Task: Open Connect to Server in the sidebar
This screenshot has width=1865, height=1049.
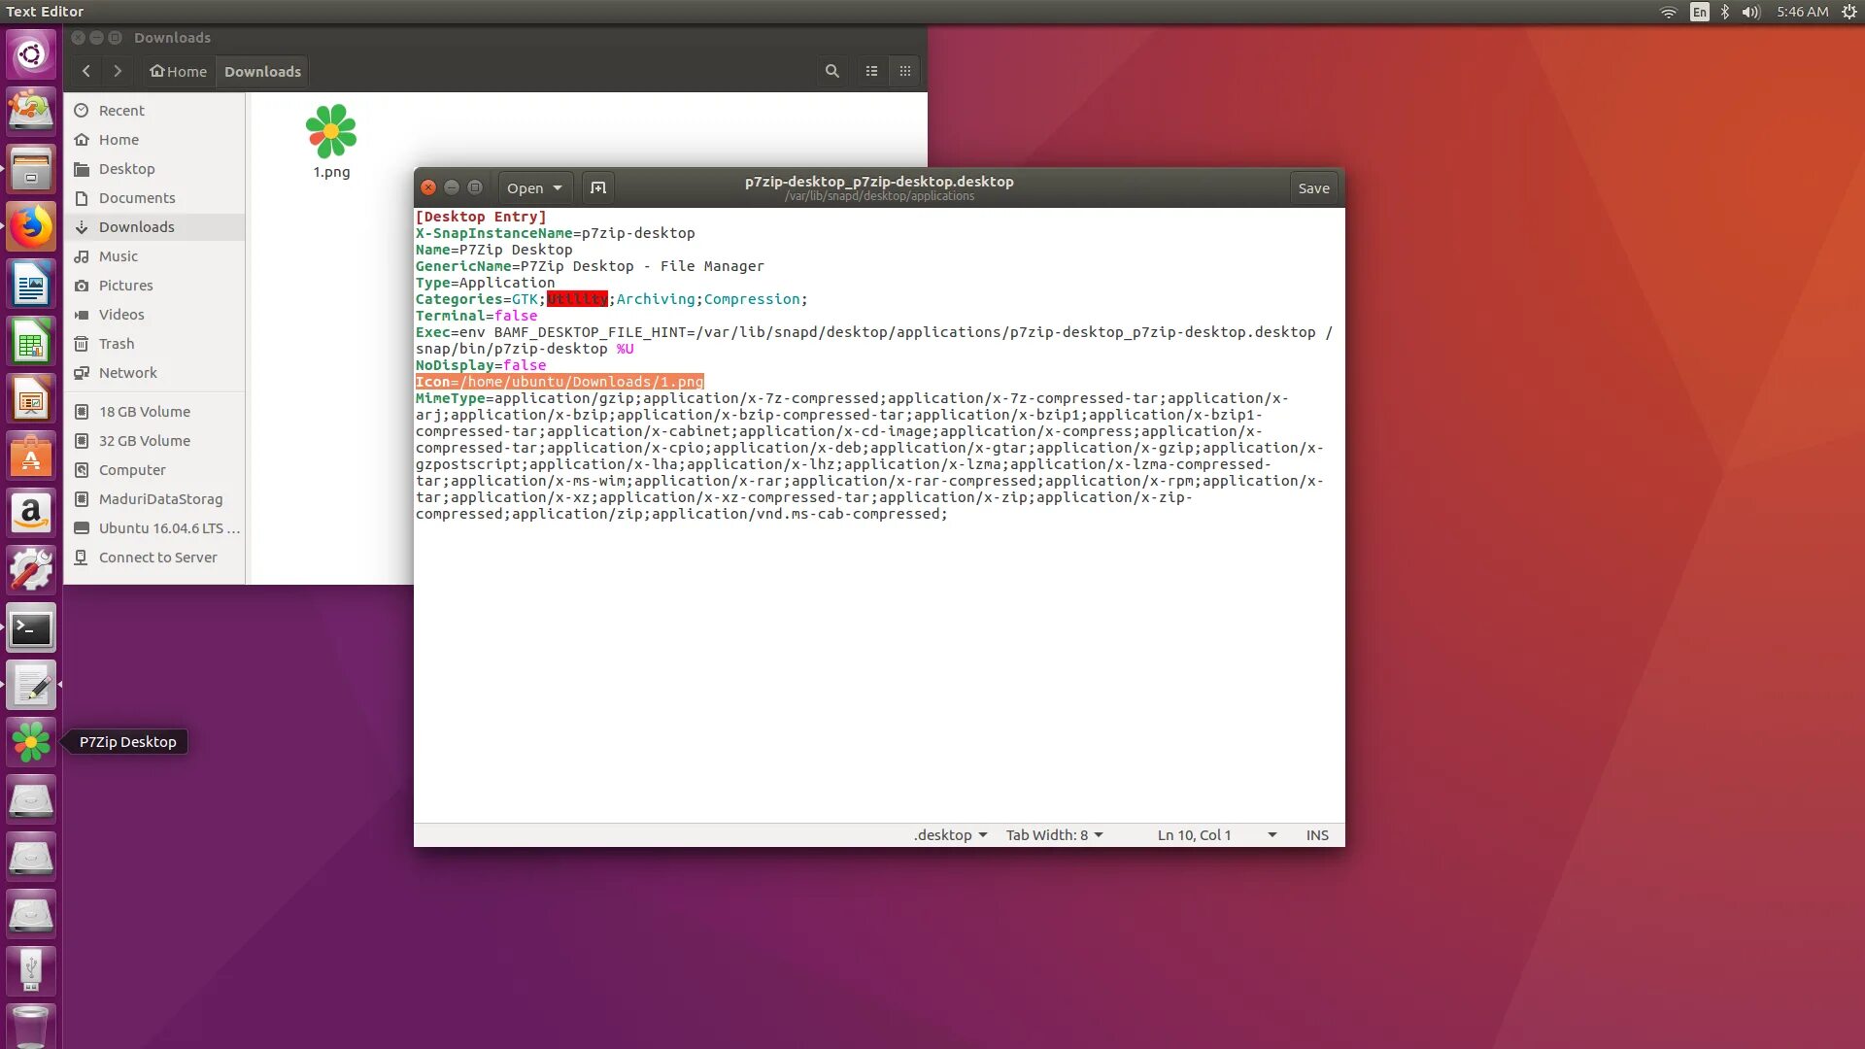Action: click(157, 558)
